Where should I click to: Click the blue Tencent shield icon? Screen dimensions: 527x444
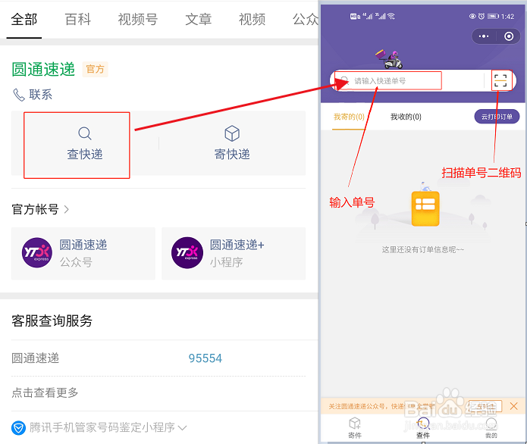click(x=18, y=428)
